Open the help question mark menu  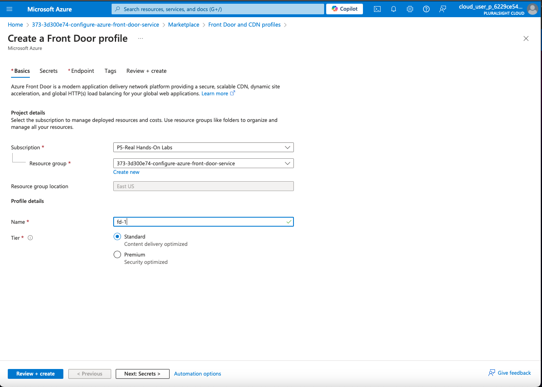(426, 9)
